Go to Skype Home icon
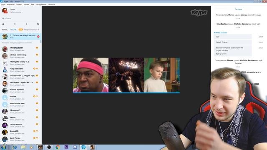Image resolution: width=267 pixels, height=150 pixels. click(3, 24)
